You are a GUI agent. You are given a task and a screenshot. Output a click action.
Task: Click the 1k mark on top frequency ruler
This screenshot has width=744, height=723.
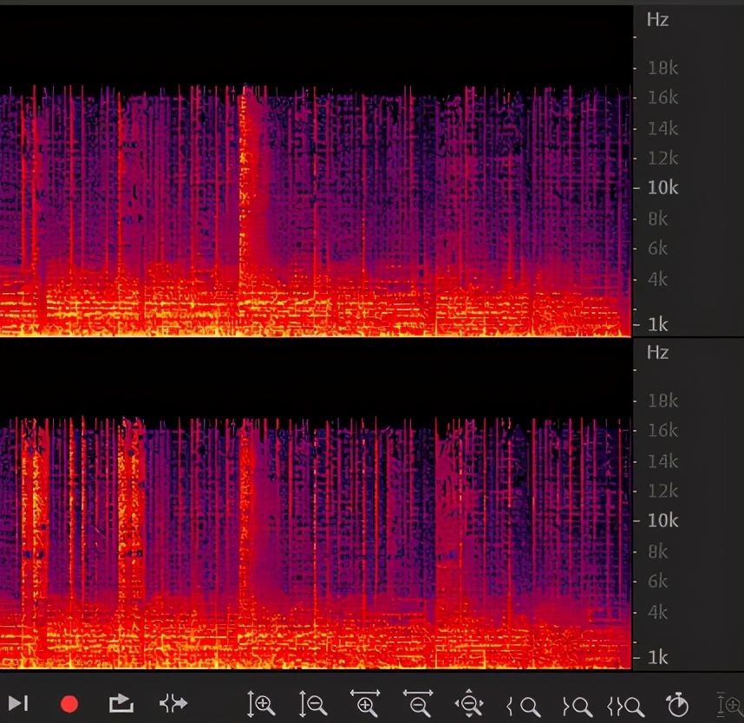click(657, 324)
